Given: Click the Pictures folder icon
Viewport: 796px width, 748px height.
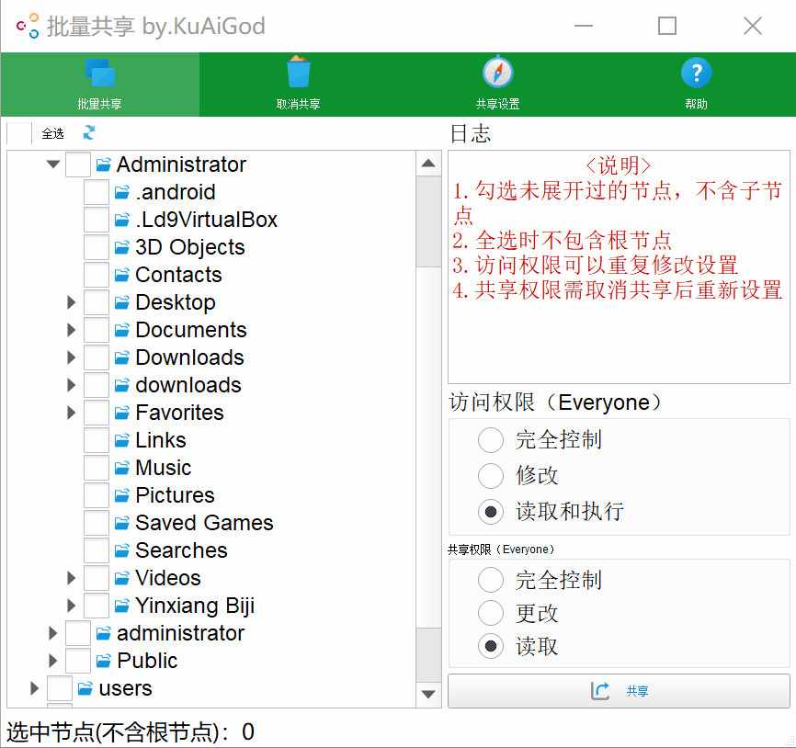Looking at the screenshot, I should coord(121,494).
